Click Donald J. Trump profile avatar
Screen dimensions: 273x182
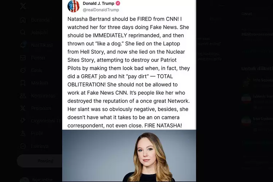pyautogui.click(x=74, y=6)
